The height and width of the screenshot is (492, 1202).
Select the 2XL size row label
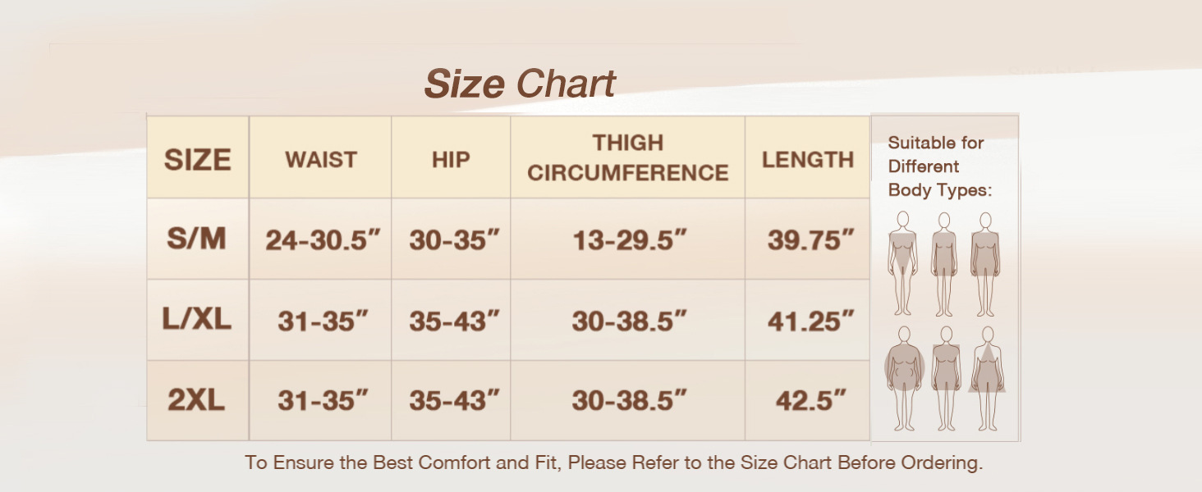197,400
